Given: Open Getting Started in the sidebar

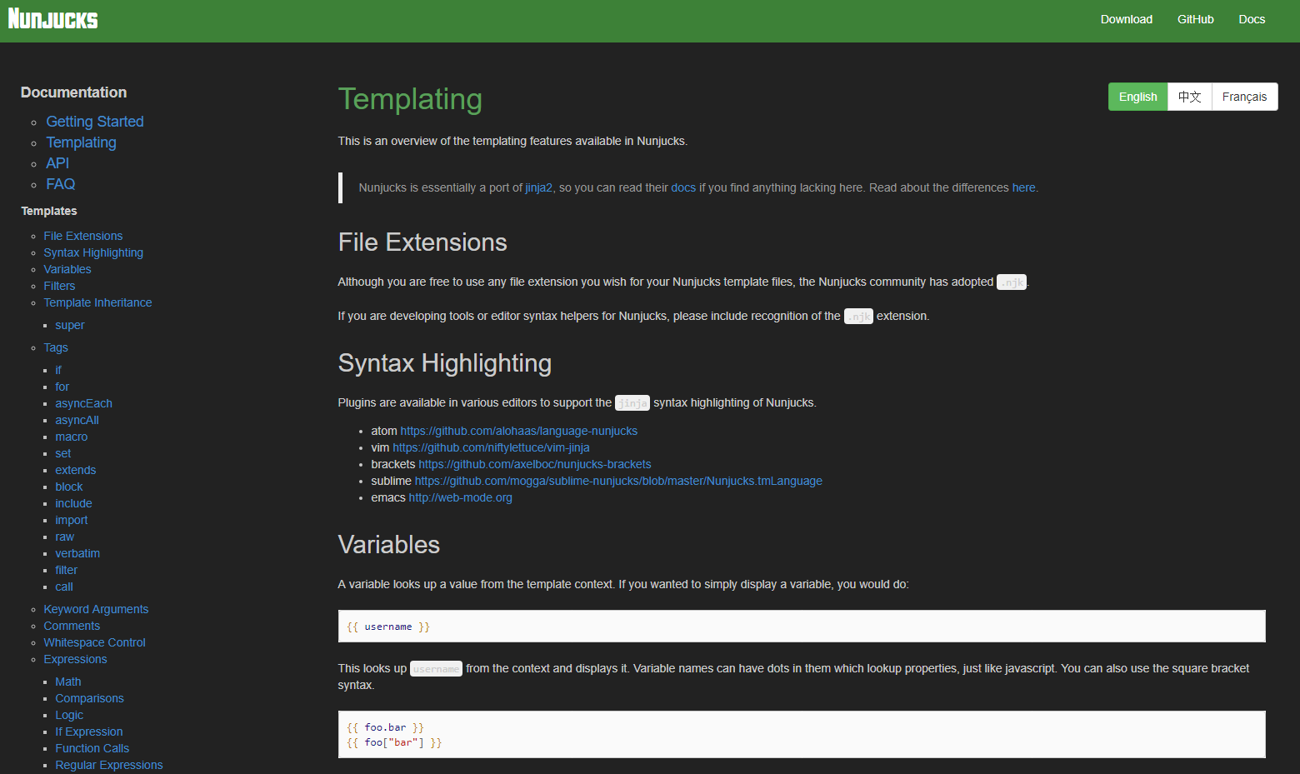Looking at the screenshot, I should (x=95, y=122).
